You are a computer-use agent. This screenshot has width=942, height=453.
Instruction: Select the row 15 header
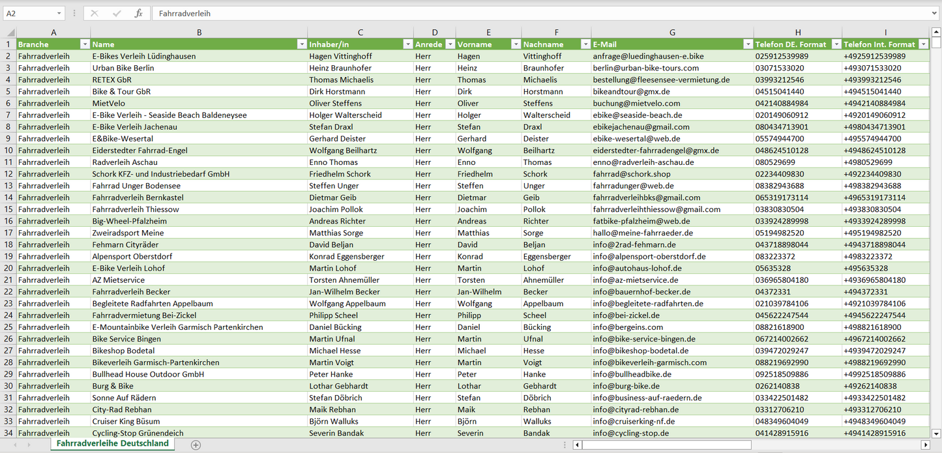coord(8,209)
